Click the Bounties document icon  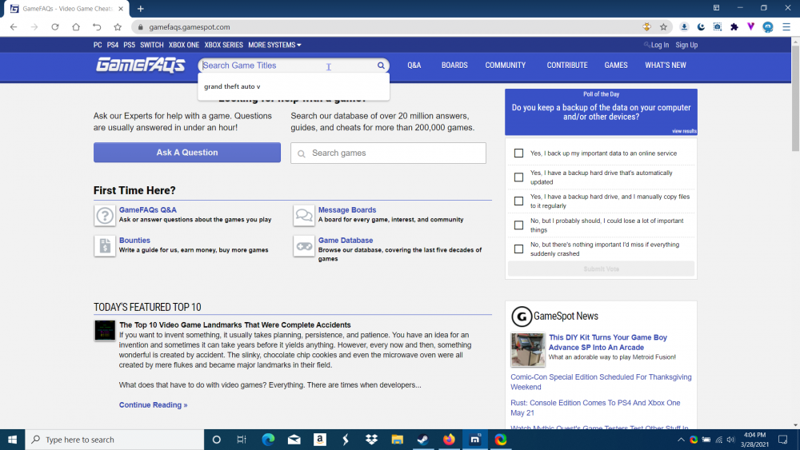point(105,246)
